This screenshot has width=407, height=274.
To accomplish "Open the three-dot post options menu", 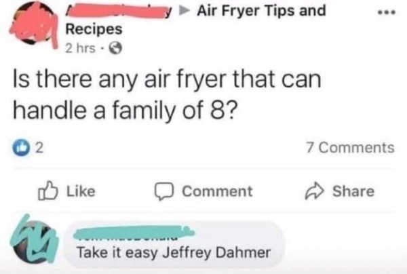I will 387,12.
